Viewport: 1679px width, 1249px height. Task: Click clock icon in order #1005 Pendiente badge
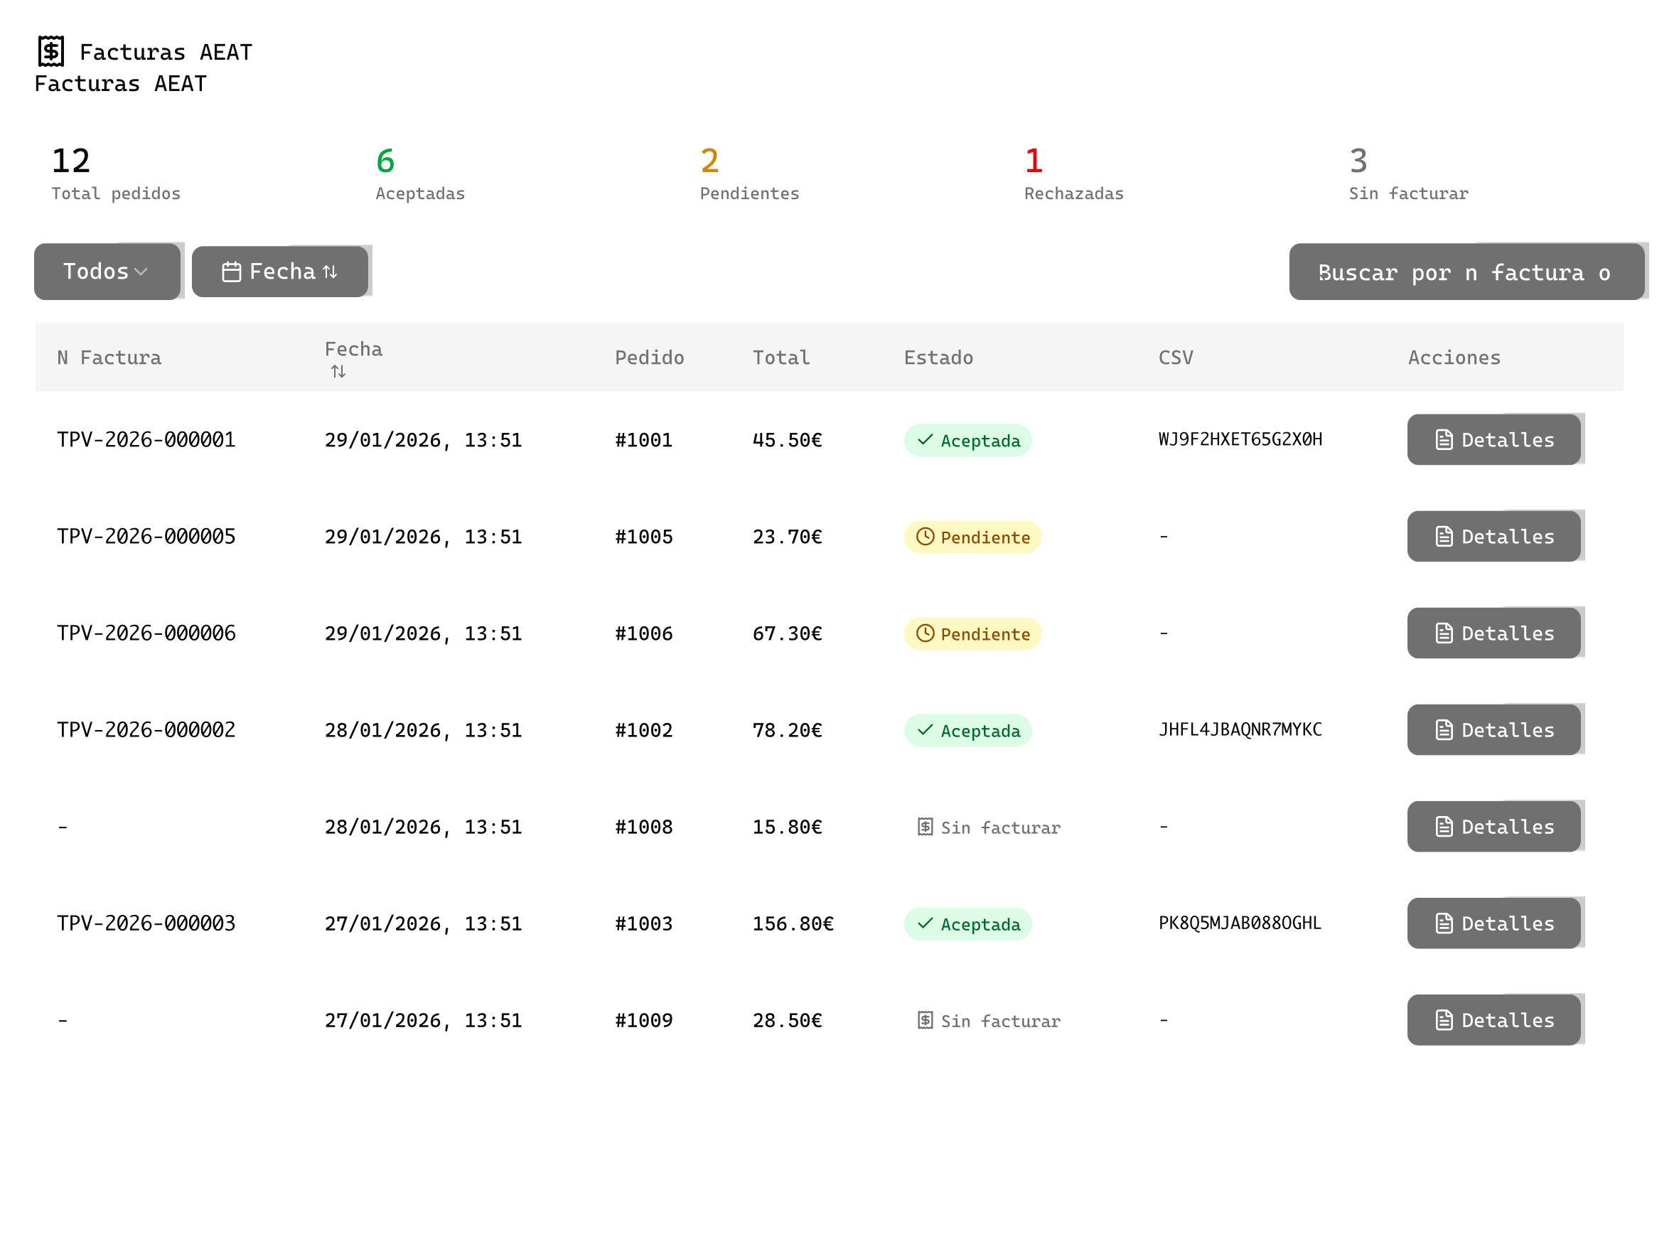pyautogui.click(x=925, y=537)
